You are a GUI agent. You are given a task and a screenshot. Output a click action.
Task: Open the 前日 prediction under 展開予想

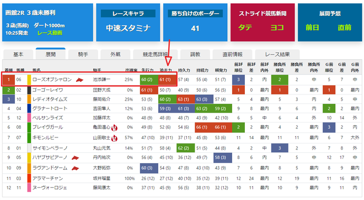tap(312, 27)
